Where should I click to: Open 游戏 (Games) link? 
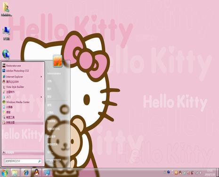click(x=49, y=105)
